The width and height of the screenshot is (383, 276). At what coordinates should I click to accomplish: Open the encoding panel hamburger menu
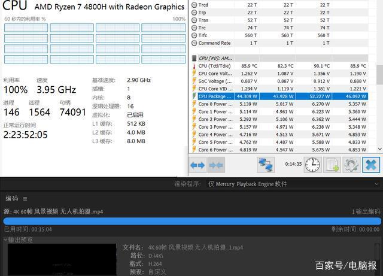[x=25, y=199]
